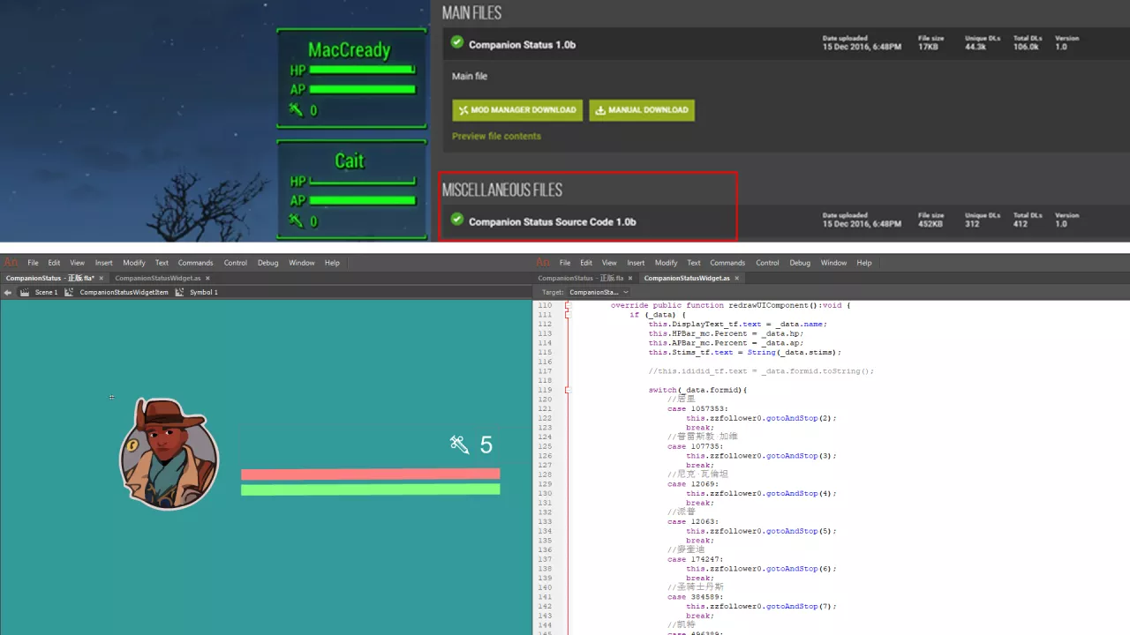This screenshot has height=635, width=1130.
Task: Open Help menu in right Animate window
Action: coord(864,263)
